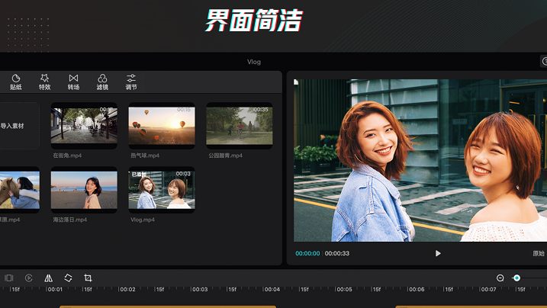
Task: Play the preview video
Action: click(437, 253)
